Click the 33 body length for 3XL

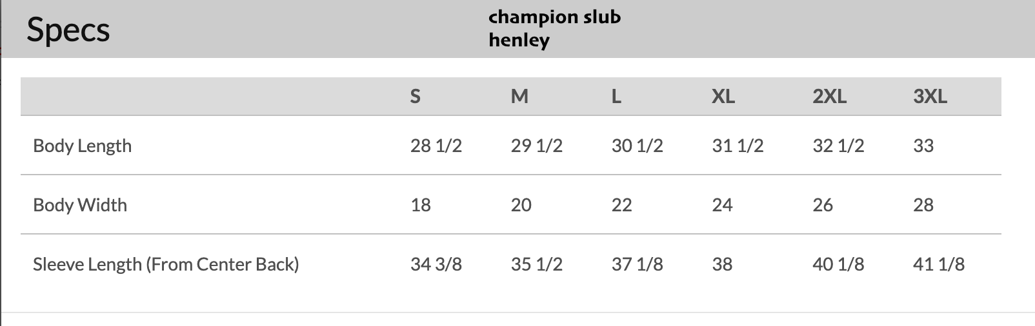[923, 146]
